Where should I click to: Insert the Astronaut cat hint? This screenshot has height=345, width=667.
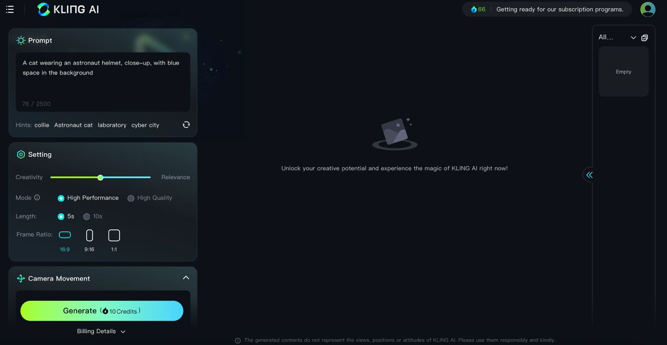73,125
